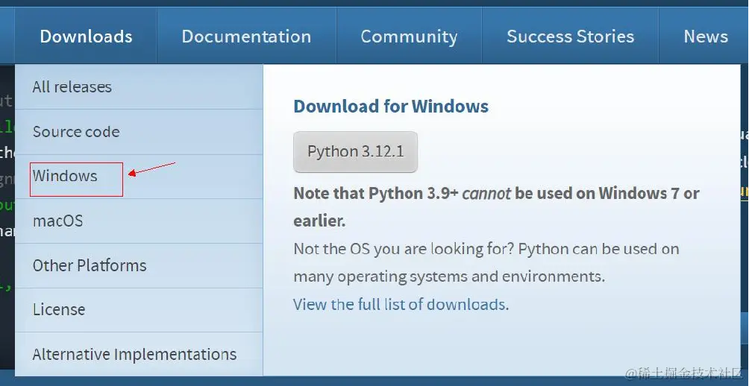Open the License page link

[x=139, y=310]
